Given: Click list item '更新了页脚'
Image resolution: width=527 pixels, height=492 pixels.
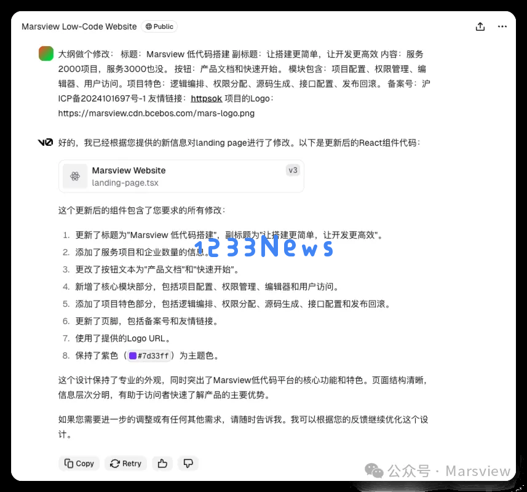Looking at the screenshot, I should click(x=147, y=321).
